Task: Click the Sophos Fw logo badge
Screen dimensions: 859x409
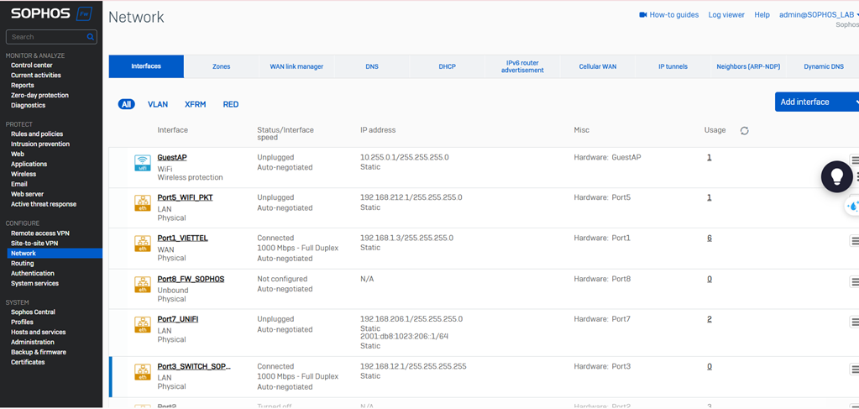Action: 84,14
